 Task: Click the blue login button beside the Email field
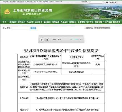click(x=33, y=28)
